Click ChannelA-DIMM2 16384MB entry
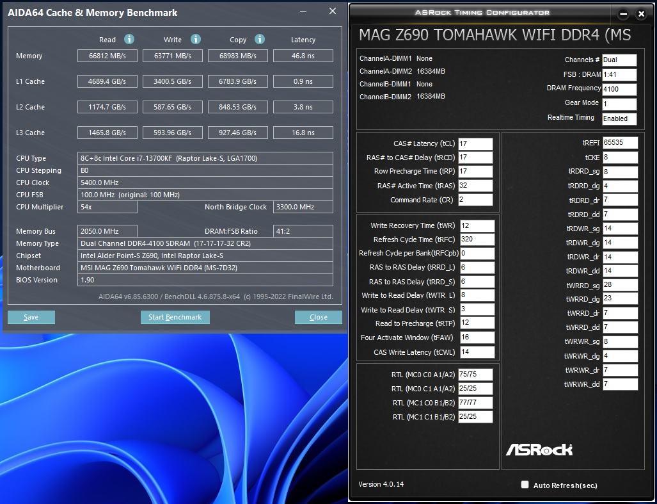The height and width of the screenshot is (504, 657). coord(402,71)
